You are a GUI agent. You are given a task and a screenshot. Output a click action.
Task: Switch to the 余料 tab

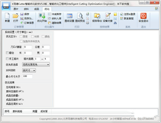pos(26,9)
